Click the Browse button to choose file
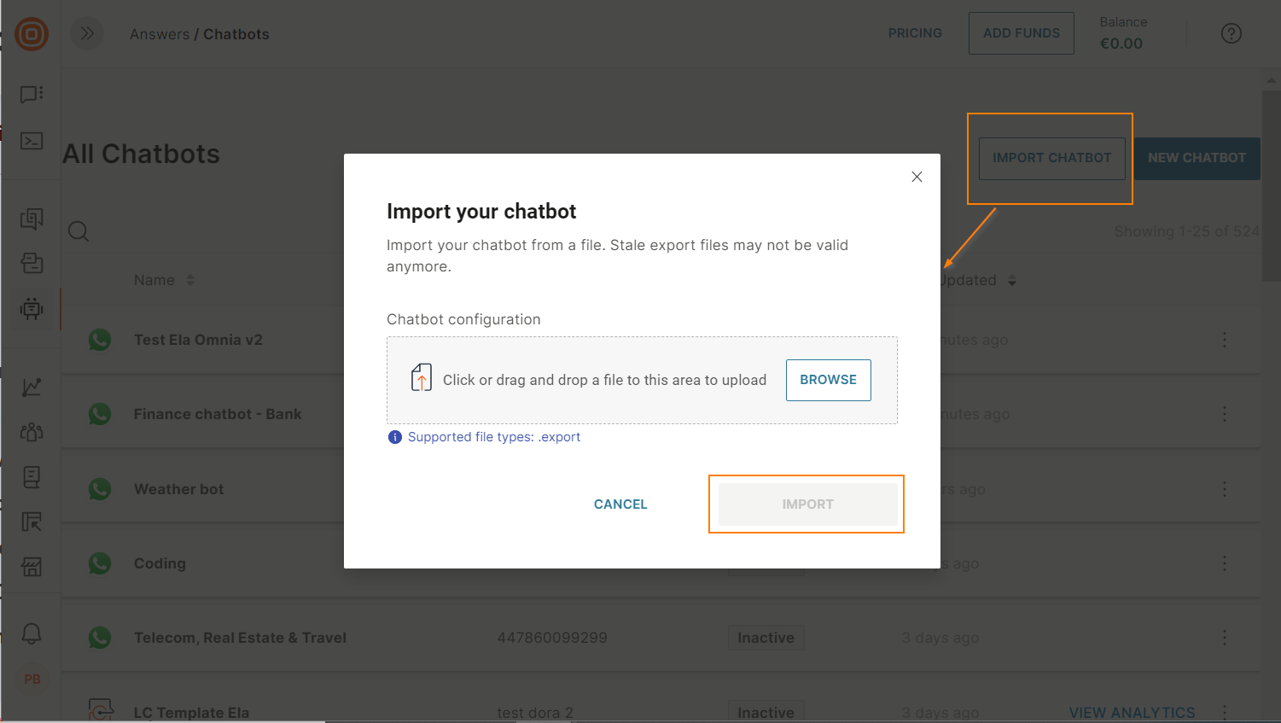The image size is (1281, 723). tap(828, 380)
